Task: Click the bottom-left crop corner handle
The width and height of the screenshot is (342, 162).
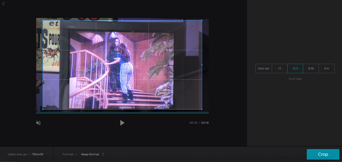Action: 42,109
